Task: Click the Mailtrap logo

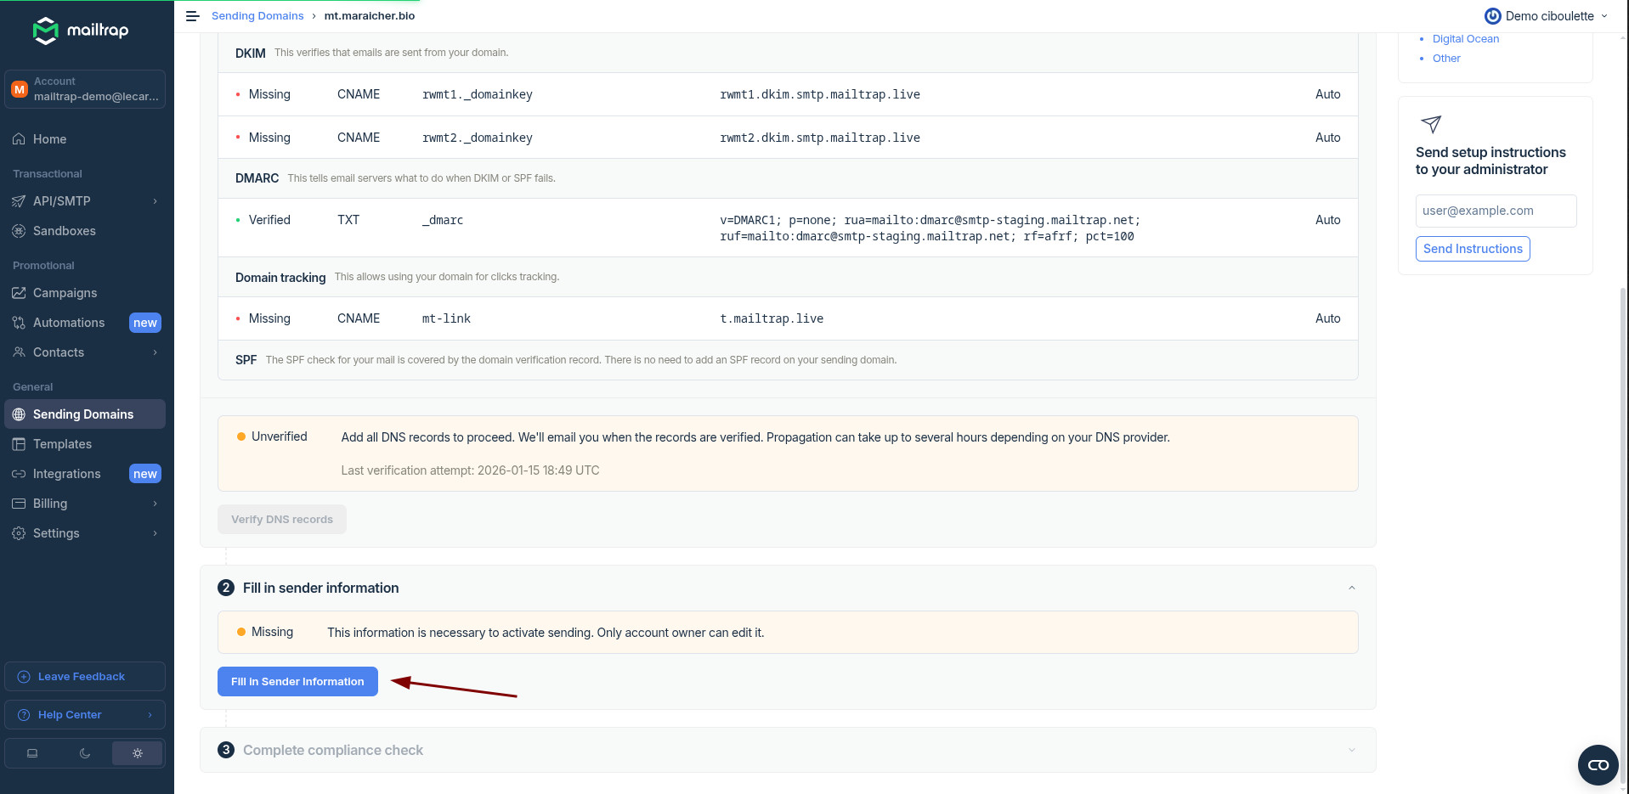Action: [x=81, y=31]
